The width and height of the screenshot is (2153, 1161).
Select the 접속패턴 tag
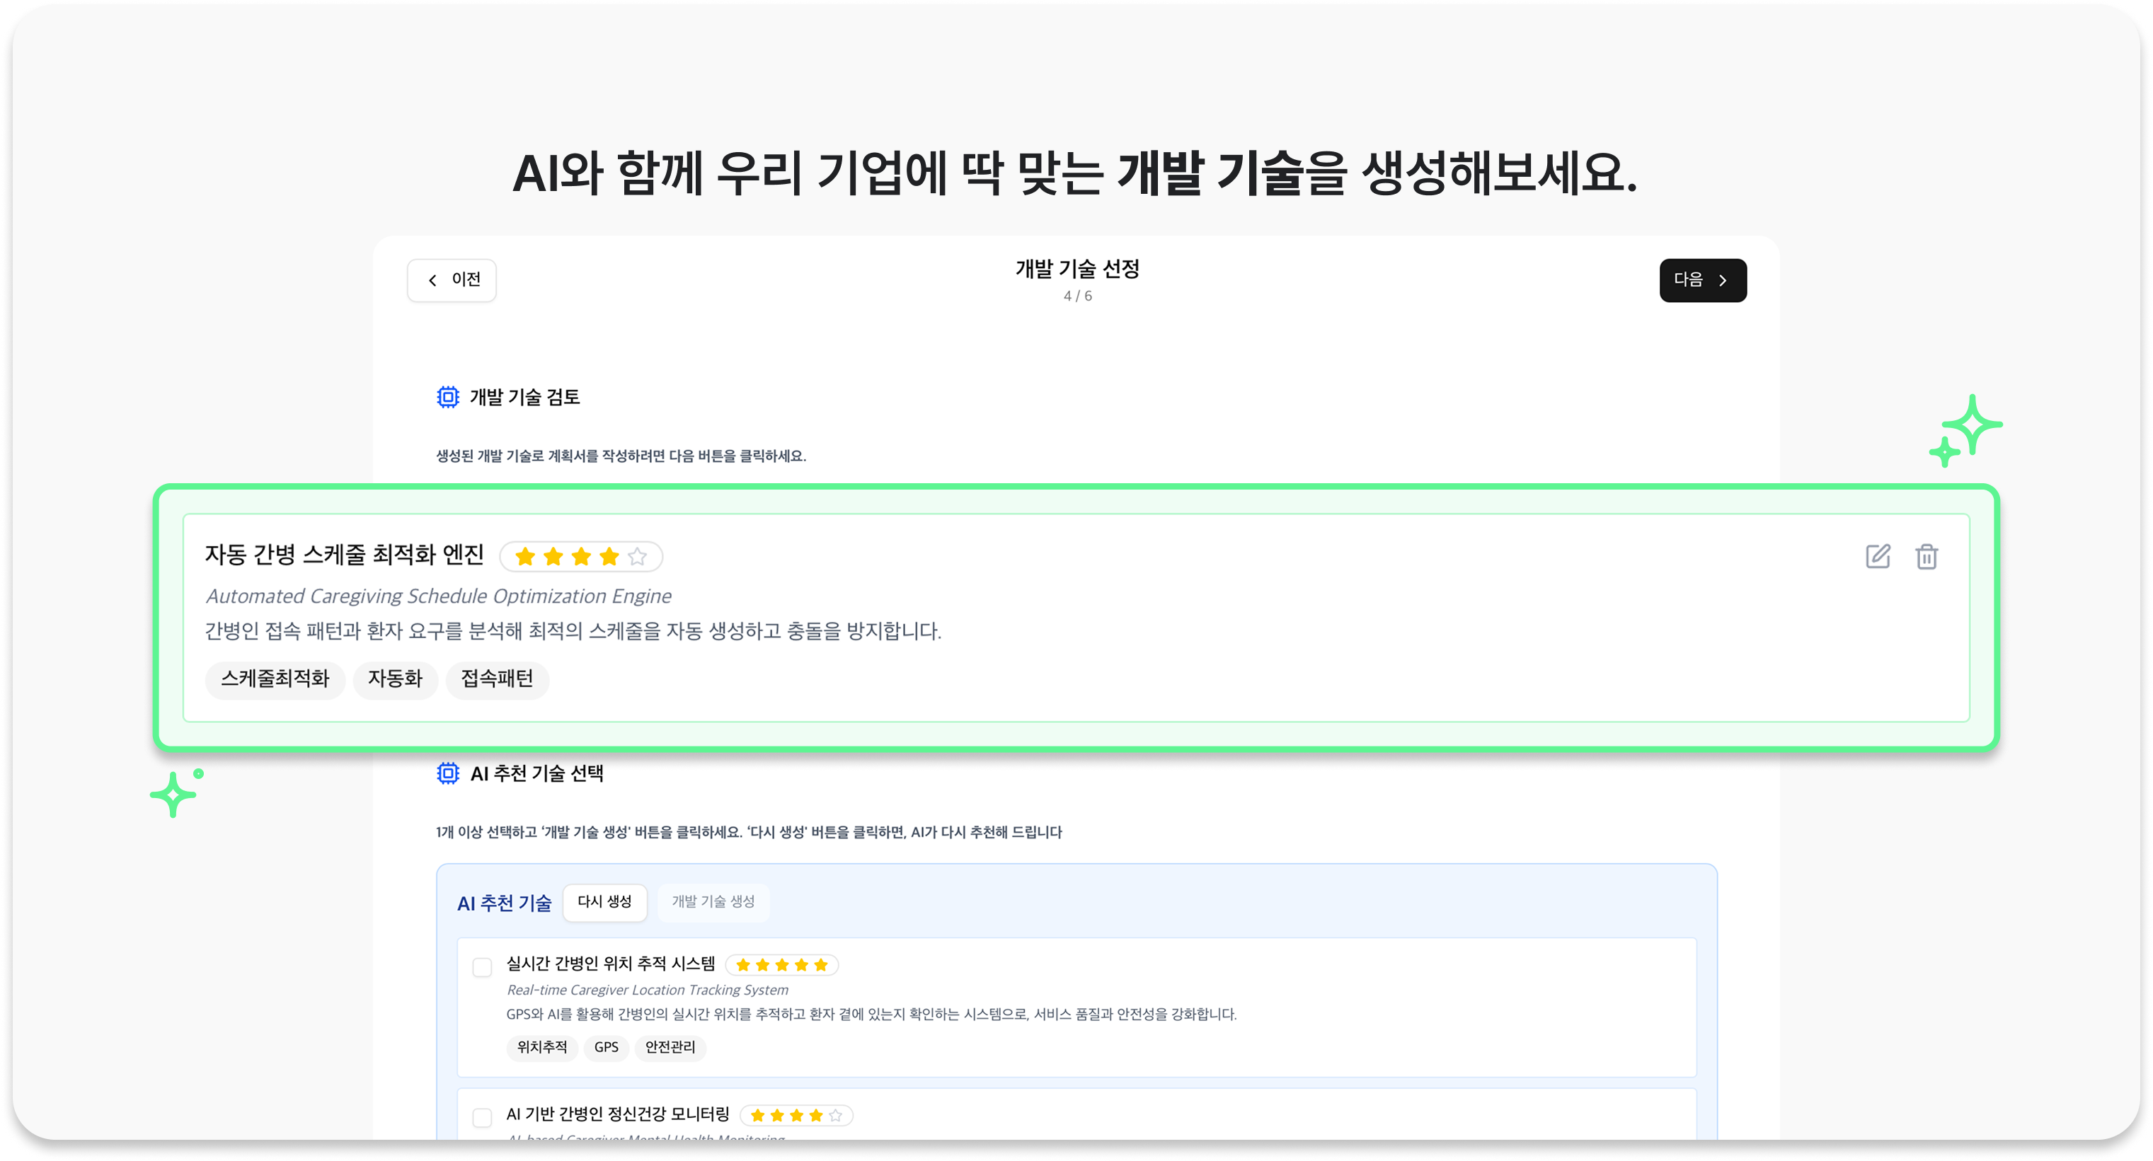point(498,679)
